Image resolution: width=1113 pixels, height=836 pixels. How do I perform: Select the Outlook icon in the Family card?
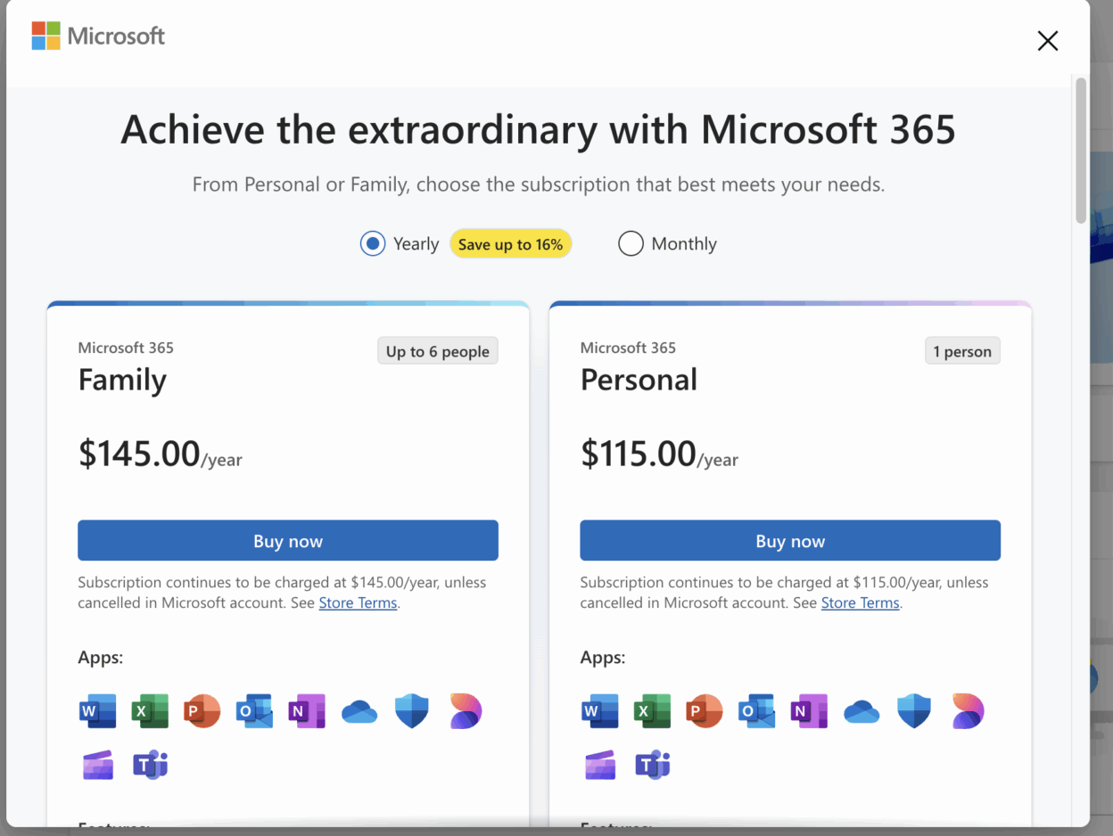coord(254,710)
